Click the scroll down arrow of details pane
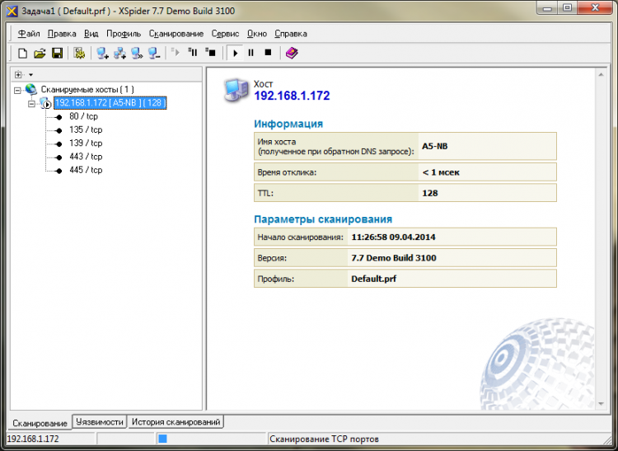The image size is (618, 451). pos(601,404)
